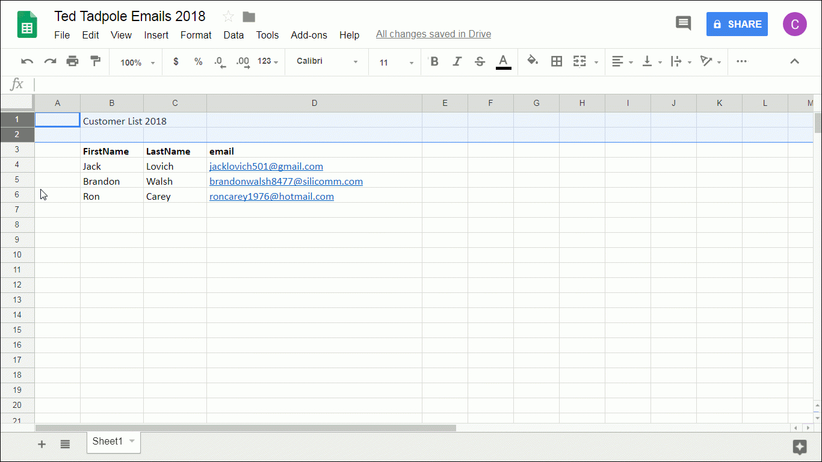Toggle italic formatting
Image resolution: width=822 pixels, height=462 pixels.
457,61
